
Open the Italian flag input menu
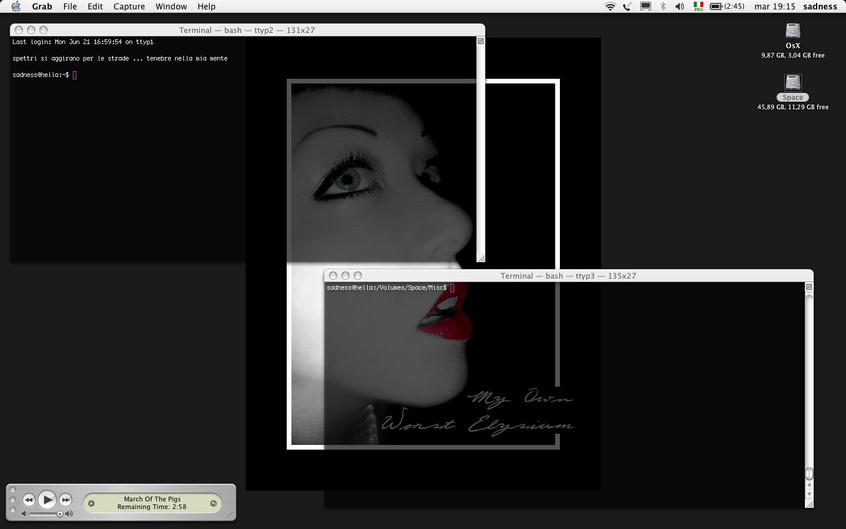tap(699, 6)
